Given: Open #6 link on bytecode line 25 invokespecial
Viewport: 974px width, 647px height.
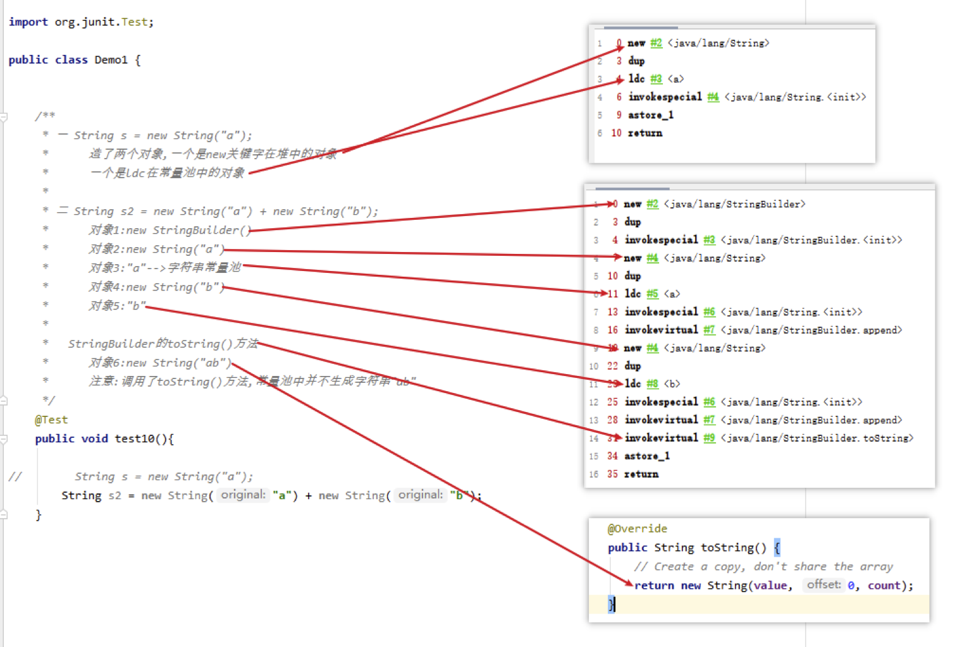Looking at the screenshot, I should (x=709, y=402).
